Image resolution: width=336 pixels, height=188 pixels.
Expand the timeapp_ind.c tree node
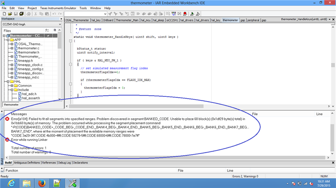click(x=12, y=77)
